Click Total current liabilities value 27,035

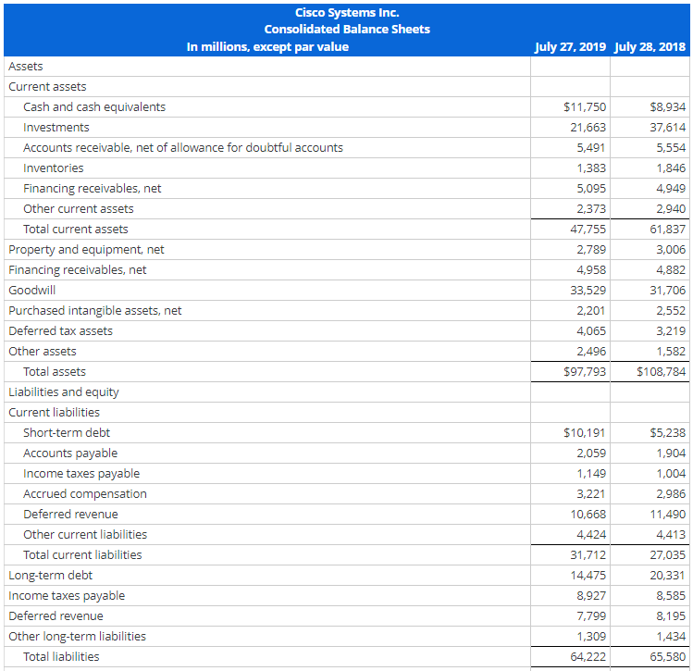click(x=667, y=554)
